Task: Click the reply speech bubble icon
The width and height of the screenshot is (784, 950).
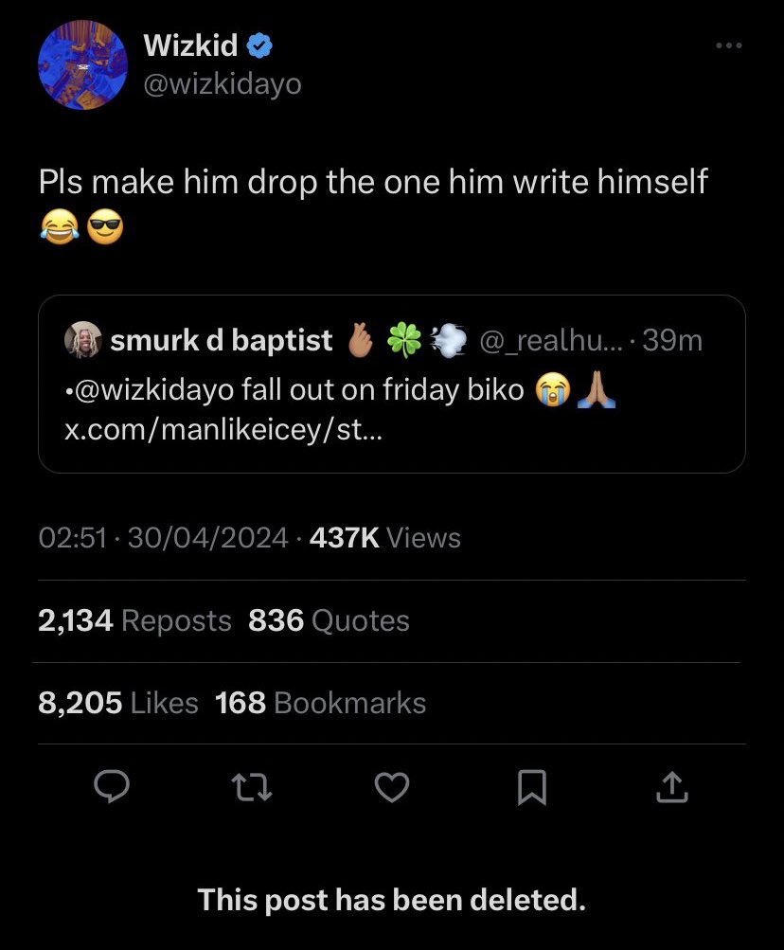Action: point(114,786)
